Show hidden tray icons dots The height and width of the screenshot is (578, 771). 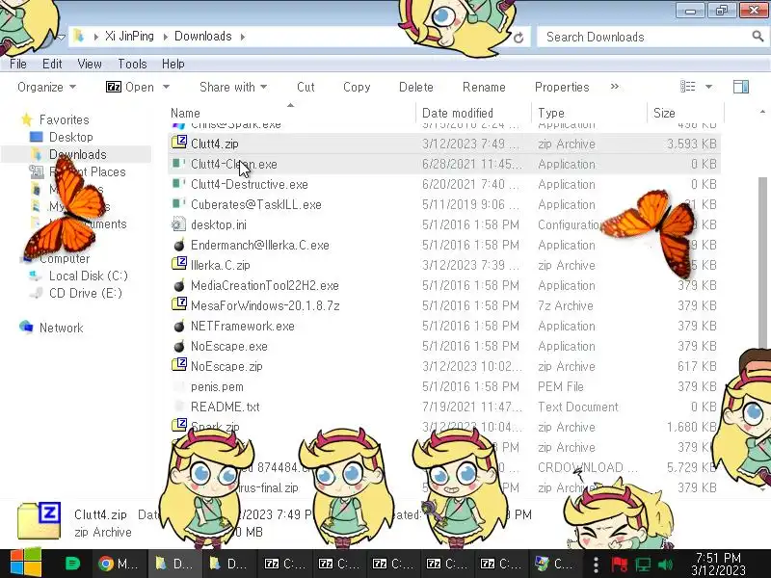596,565
